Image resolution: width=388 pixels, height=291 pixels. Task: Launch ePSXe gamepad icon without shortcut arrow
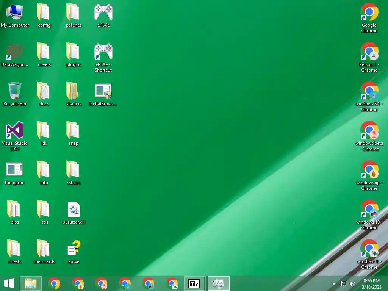[103, 15]
